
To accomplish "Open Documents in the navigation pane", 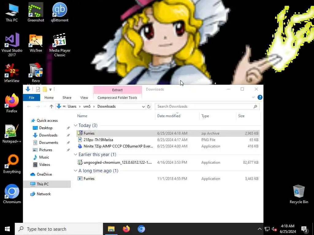I will tap(48, 143).
